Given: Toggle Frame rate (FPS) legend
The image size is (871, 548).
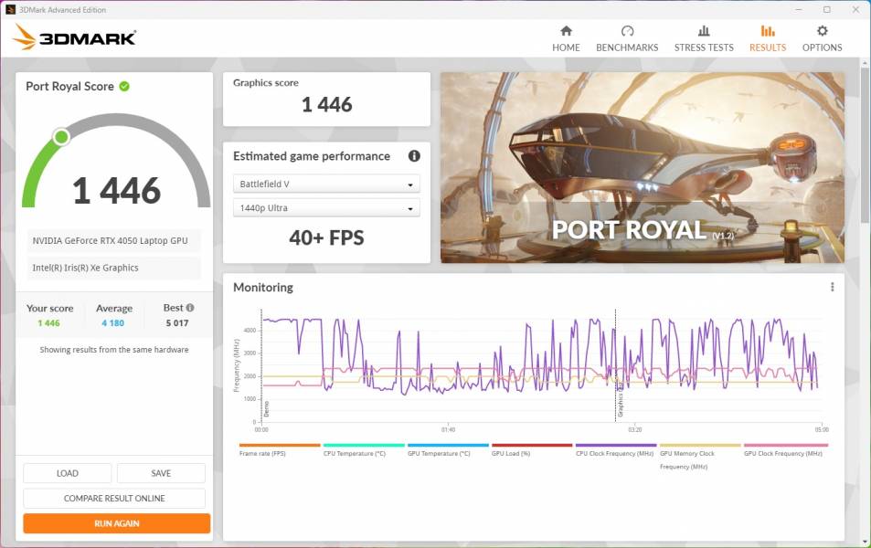Looking at the screenshot, I should [x=280, y=449].
